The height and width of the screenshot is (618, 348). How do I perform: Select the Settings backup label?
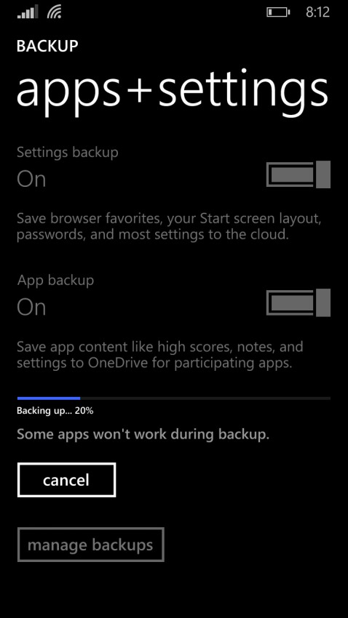[x=68, y=152]
